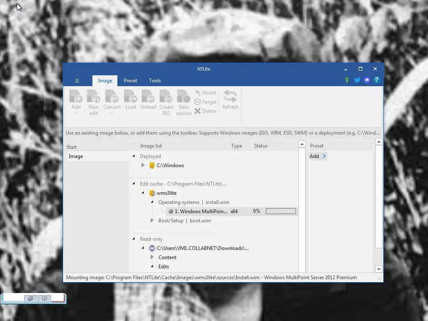428x321 pixels.
Task: Click preset panel scroll down arrow
Action: coord(379,269)
